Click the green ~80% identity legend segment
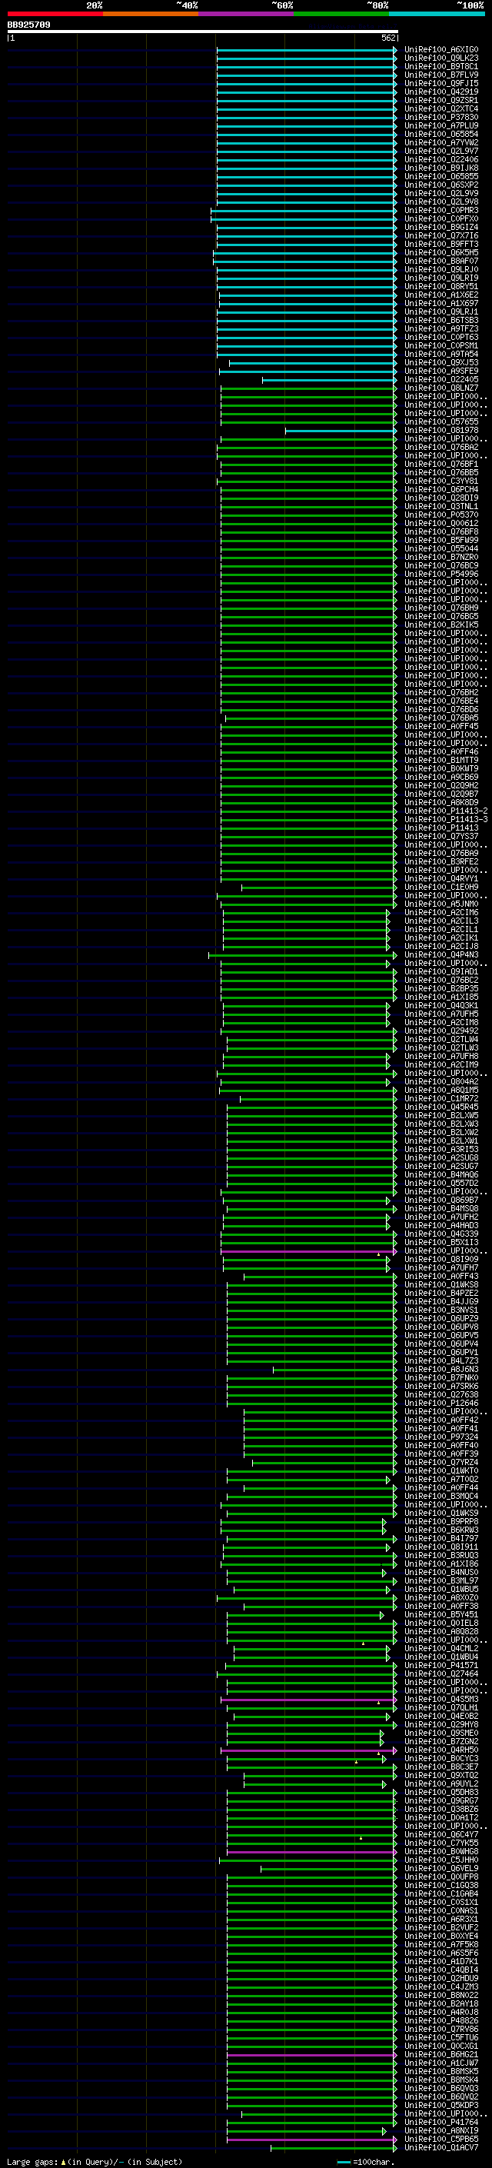 click(x=341, y=14)
